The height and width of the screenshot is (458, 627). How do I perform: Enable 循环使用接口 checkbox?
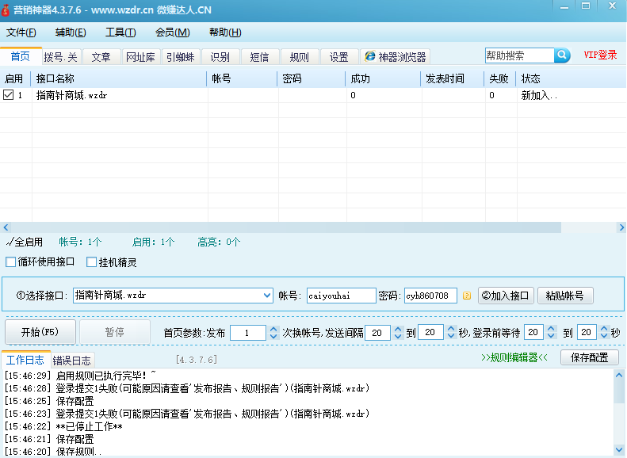point(11,261)
